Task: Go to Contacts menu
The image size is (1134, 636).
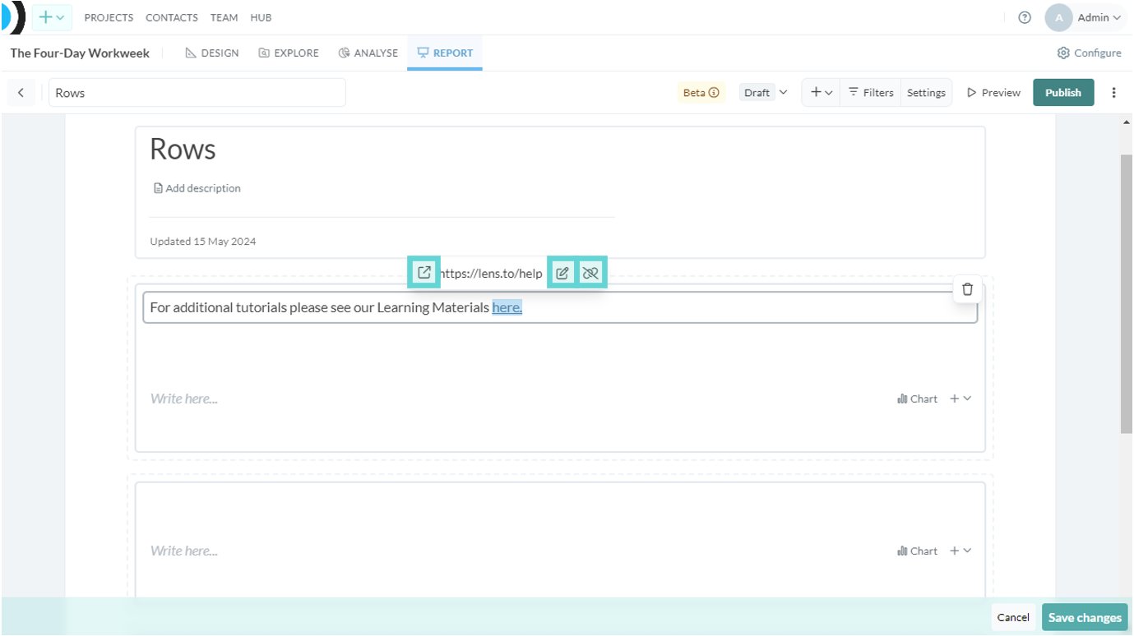Action: 172,17
